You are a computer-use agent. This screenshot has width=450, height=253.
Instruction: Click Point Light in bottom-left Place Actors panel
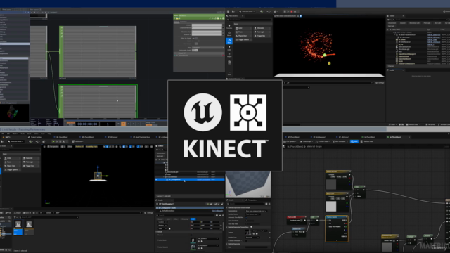pyautogui.click(x=31, y=162)
